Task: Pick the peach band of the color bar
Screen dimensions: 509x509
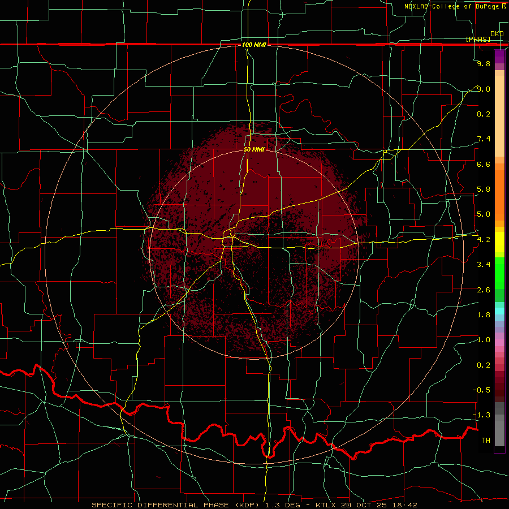Action: [499, 115]
